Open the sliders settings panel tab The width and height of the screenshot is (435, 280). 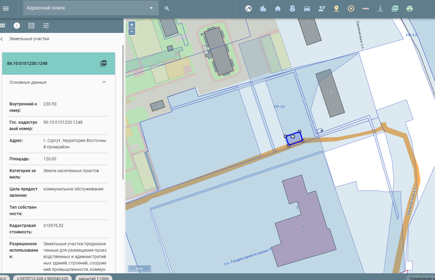(x=46, y=26)
